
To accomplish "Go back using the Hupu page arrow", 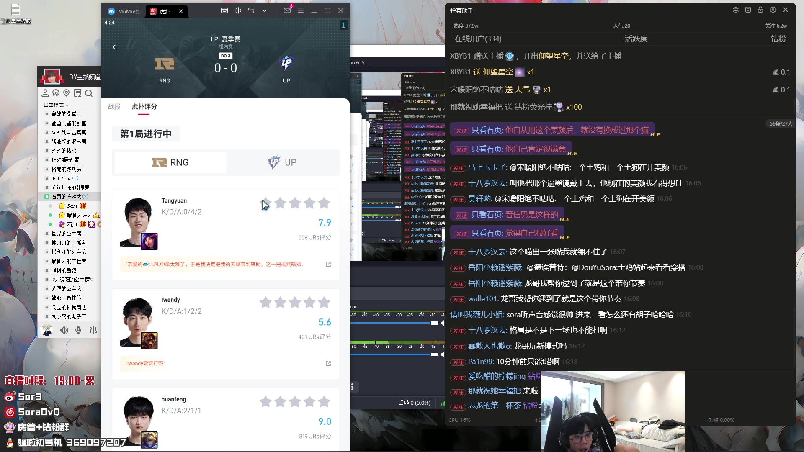I will click(x=114, y=47).
